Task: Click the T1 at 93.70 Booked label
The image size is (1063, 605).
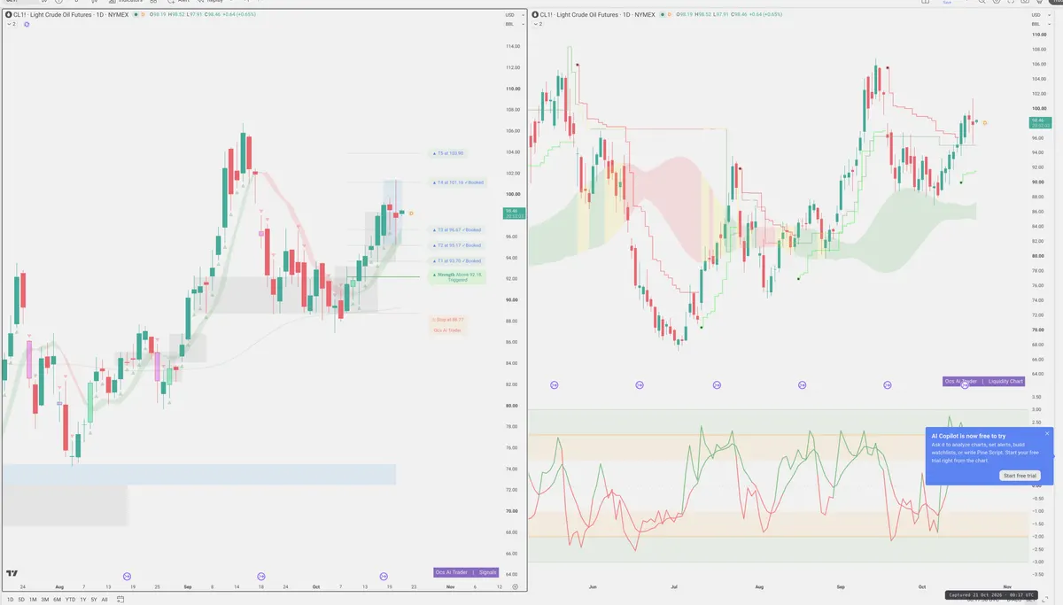Action: [x=457, y=260]
